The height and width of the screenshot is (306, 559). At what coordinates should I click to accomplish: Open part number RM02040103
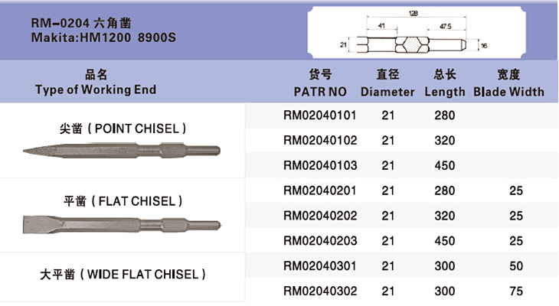(x=320, y=165)
